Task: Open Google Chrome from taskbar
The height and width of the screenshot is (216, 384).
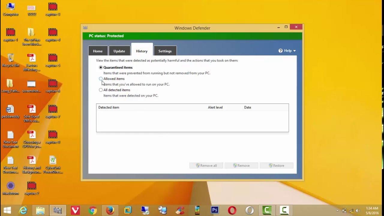Action: tap(92, 210)
